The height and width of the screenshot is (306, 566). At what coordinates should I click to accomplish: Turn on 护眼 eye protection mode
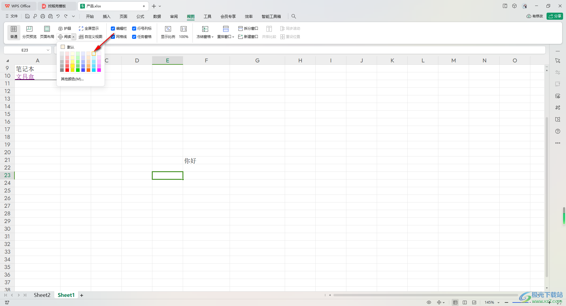(x=65, y=29)
